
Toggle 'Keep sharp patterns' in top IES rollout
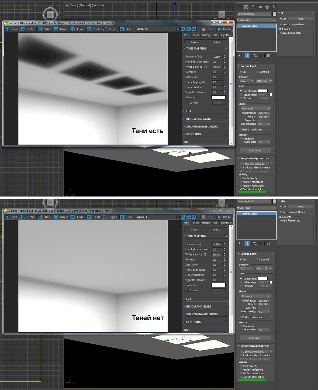coord(281,24)
